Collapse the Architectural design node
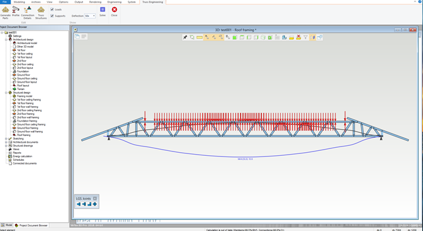This screenshot has height=231, width=423. pyautogui.click(x=6, y=40)
